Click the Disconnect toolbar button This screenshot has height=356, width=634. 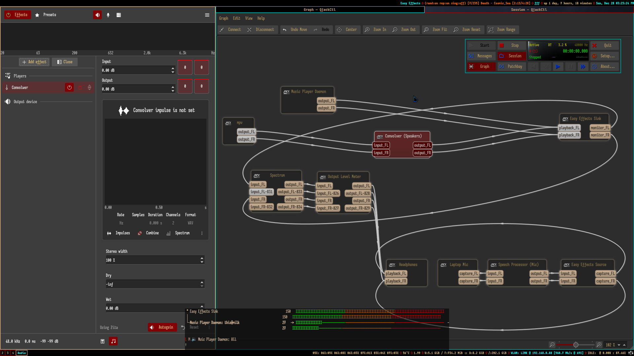261,30
